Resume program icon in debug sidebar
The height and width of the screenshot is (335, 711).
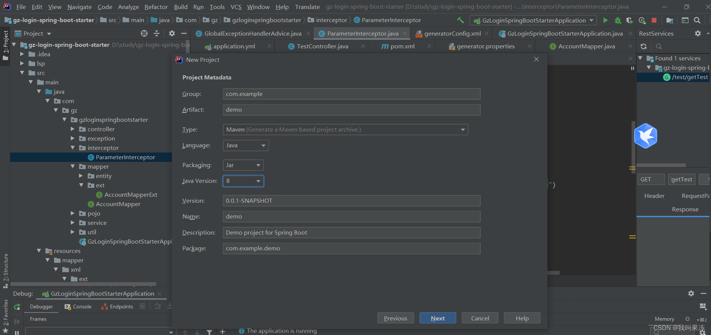pyautogui.click(x=17, y=322)
